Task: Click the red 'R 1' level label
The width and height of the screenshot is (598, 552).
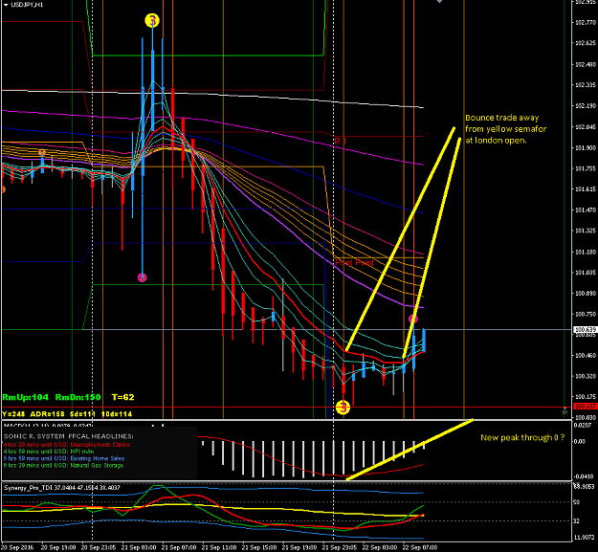Action: click(x=340, y=142)
